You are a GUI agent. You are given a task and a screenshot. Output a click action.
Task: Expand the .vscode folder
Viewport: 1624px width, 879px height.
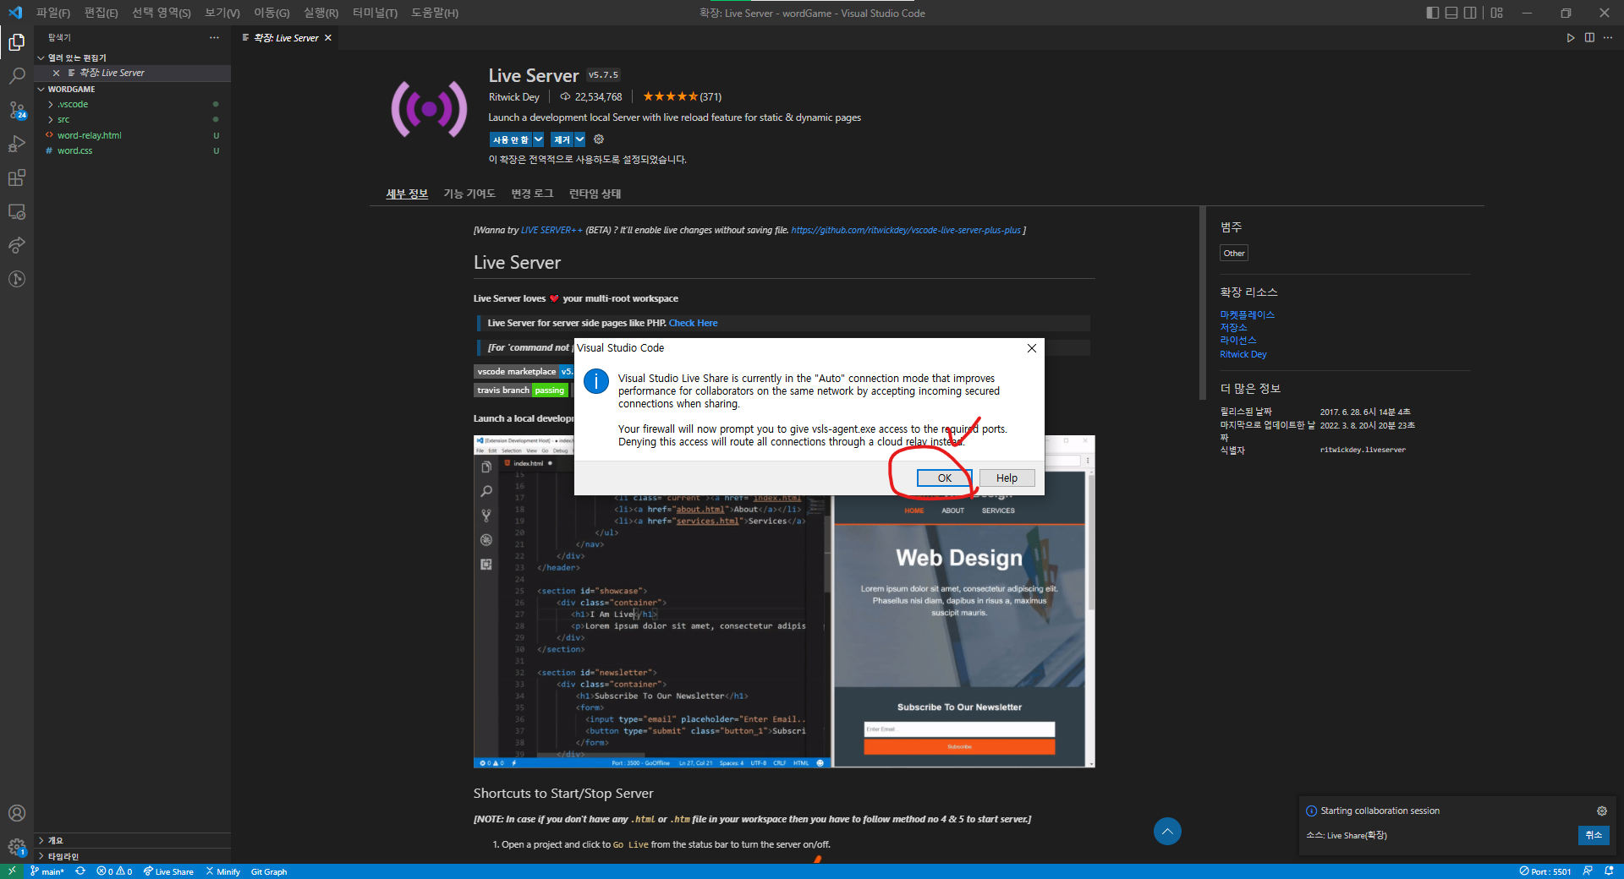pos(73,104)
